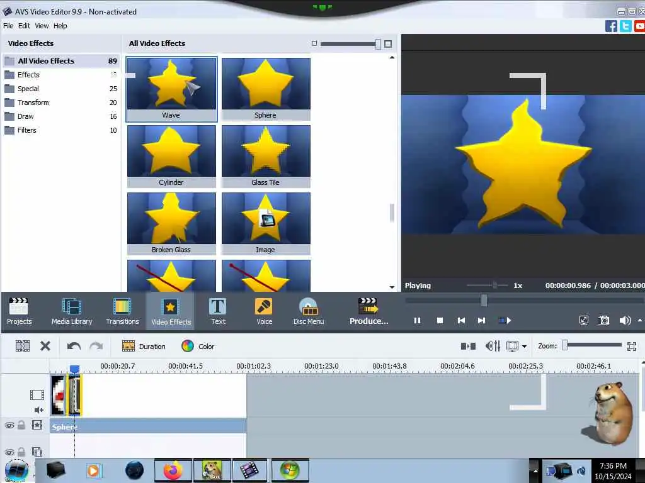
Task: Click the Color button
Action: tap(198, 347)
